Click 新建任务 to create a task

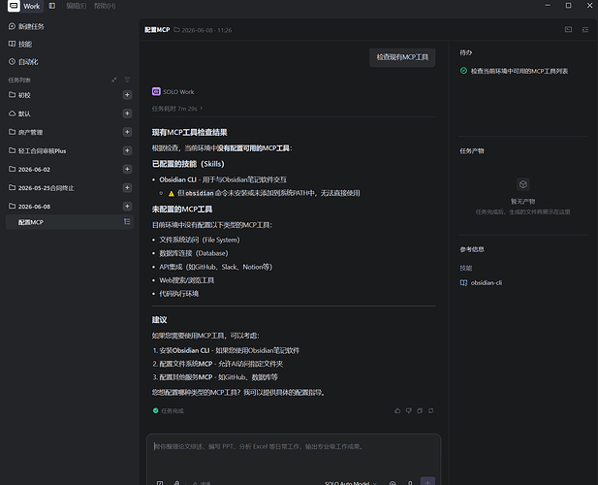(x=26, y=26)
